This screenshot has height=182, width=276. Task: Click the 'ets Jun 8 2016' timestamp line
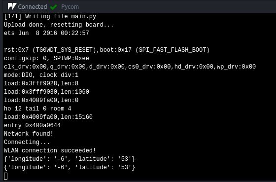tap(46, 33)
